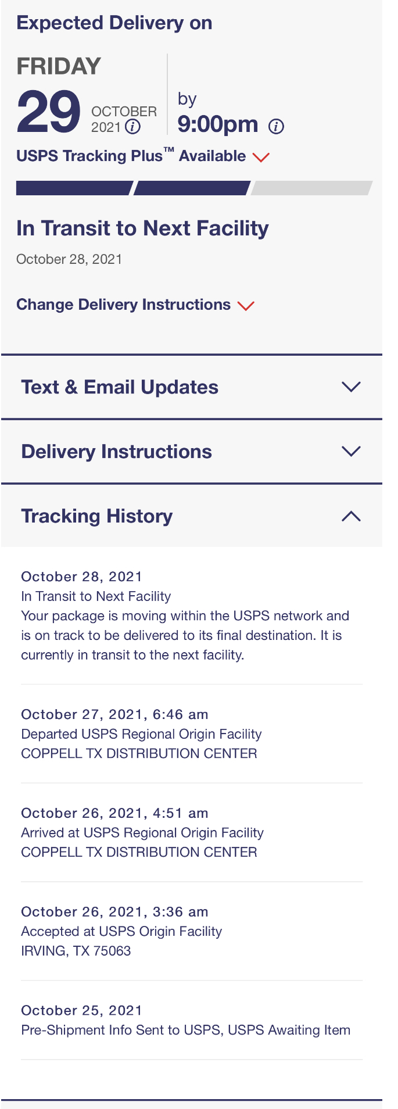
Task: Select Departed USPS Regional Origin Facility entry
Action: [x=141, y=734]
